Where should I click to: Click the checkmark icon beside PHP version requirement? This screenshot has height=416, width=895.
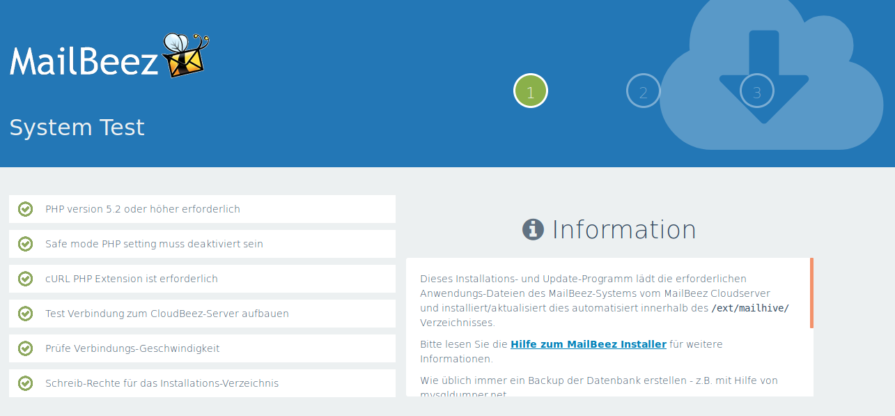pyautogui.click(x=26, y=209)
